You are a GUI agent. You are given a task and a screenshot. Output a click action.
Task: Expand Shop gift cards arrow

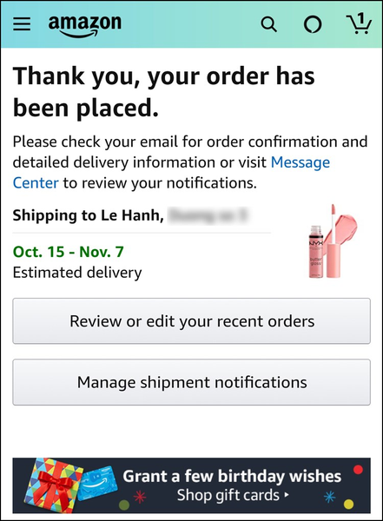(287, 495)
